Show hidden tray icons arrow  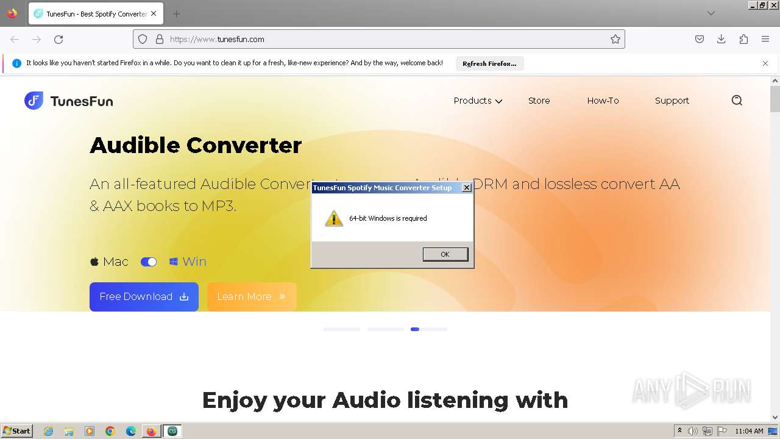[679, 431]
